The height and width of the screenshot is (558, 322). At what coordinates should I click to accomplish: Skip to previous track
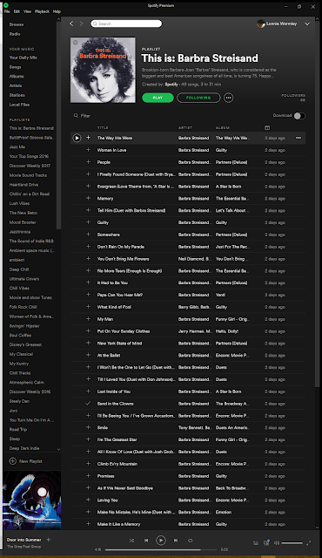coord(146,541)
